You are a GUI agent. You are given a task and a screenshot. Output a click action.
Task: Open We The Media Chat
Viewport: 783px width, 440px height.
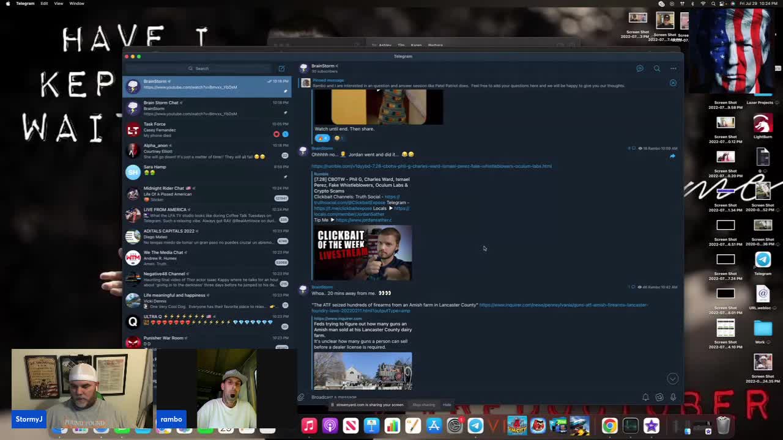tap(207, 257)
